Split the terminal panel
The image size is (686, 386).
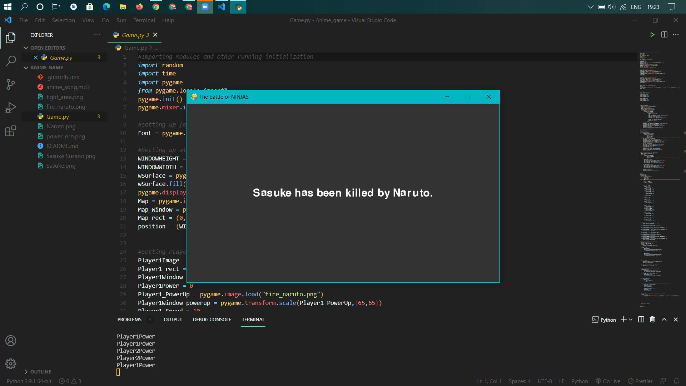pyautogui.click(x=641, y=320)
